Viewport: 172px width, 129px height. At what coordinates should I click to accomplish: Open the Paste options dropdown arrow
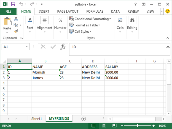click(x=7, y=32)
